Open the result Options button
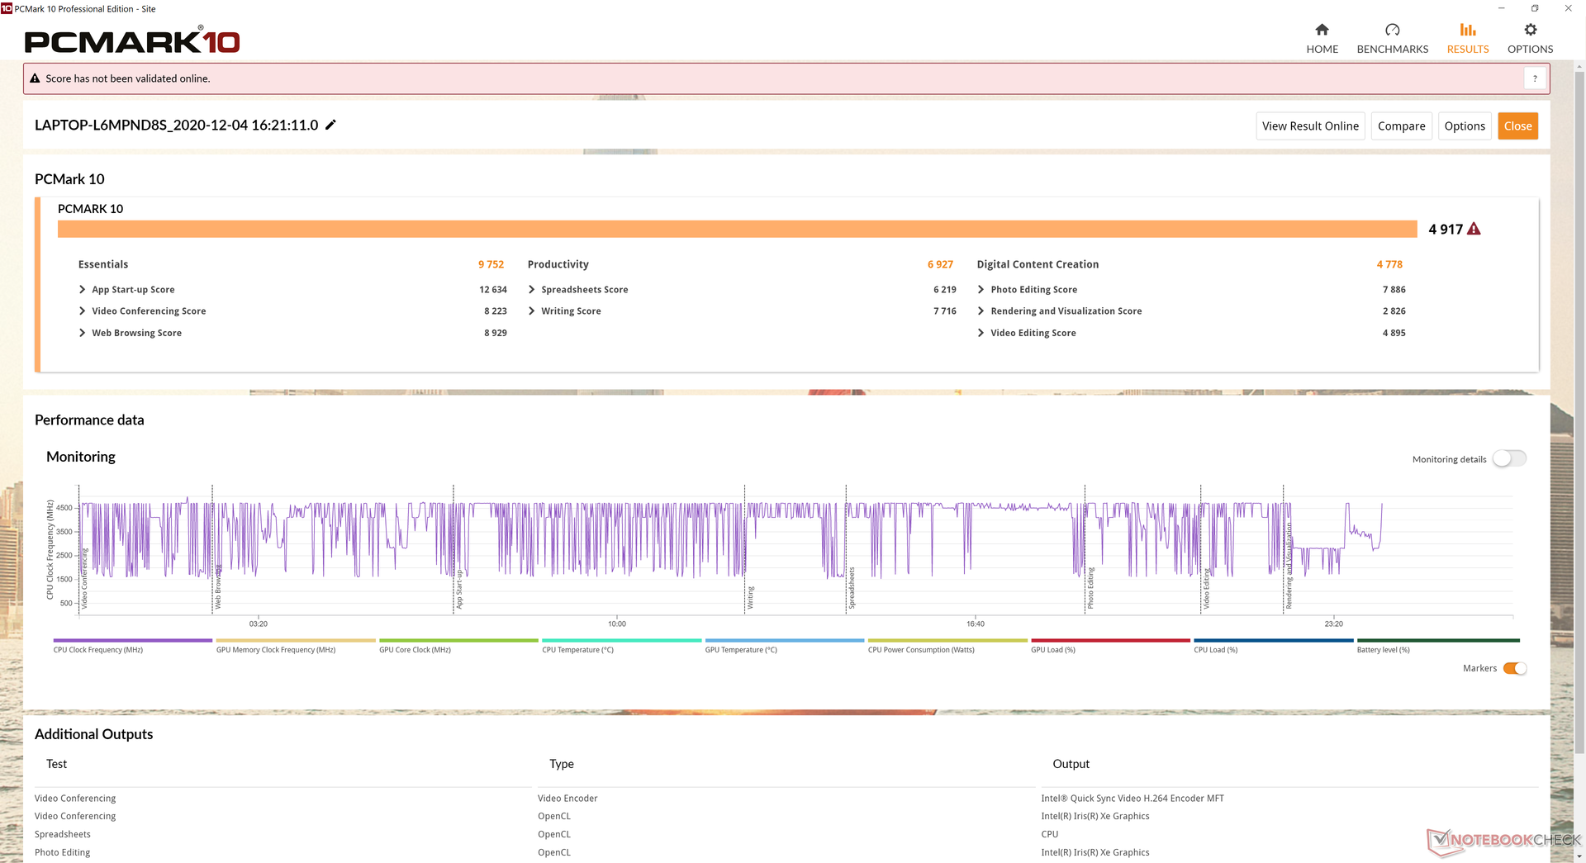Screen dimensions: 1586x863 (1464, 126)
